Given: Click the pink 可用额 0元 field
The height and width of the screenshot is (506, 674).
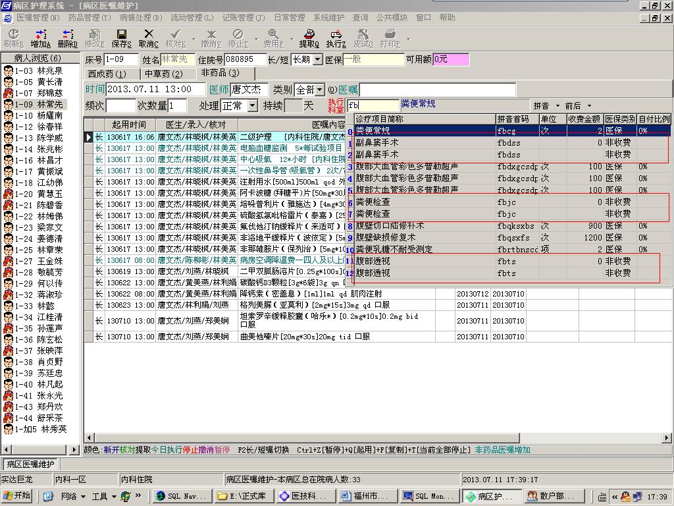Looking at the screenshot, I should pyautogui.click(x=451, y=59).
